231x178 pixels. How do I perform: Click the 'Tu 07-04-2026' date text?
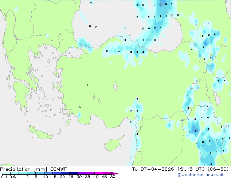tap(153, 169)
